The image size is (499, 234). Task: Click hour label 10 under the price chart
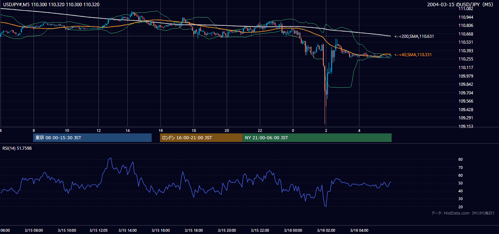67,130
